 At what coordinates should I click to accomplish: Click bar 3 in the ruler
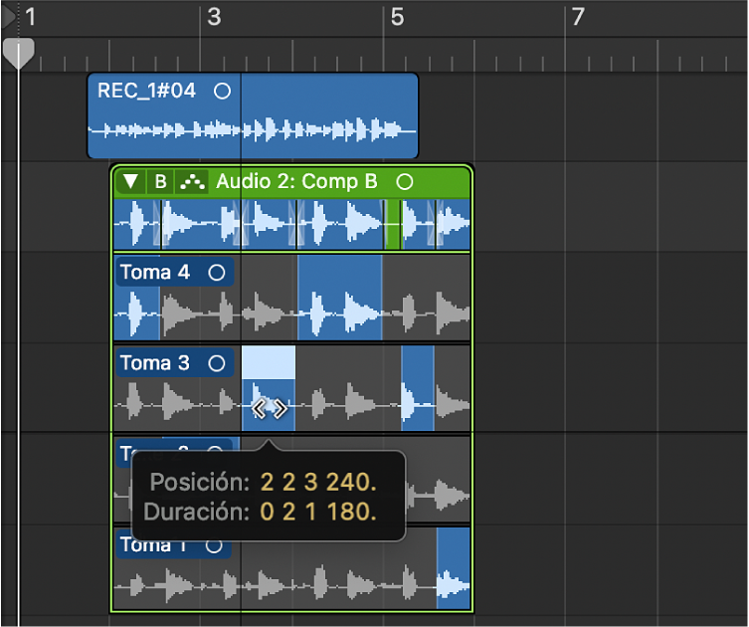214,17
